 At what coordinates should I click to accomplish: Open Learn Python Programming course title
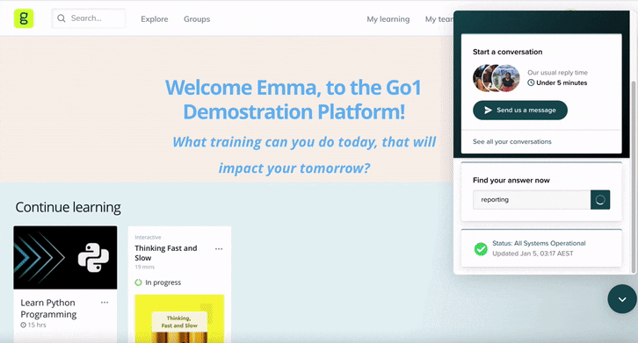[48, 309]
